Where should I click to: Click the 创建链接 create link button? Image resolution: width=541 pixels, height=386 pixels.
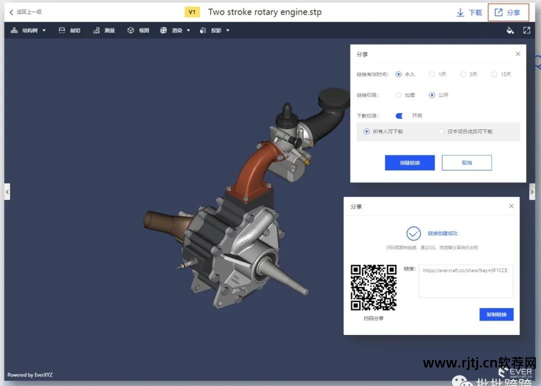click(410, 163)
